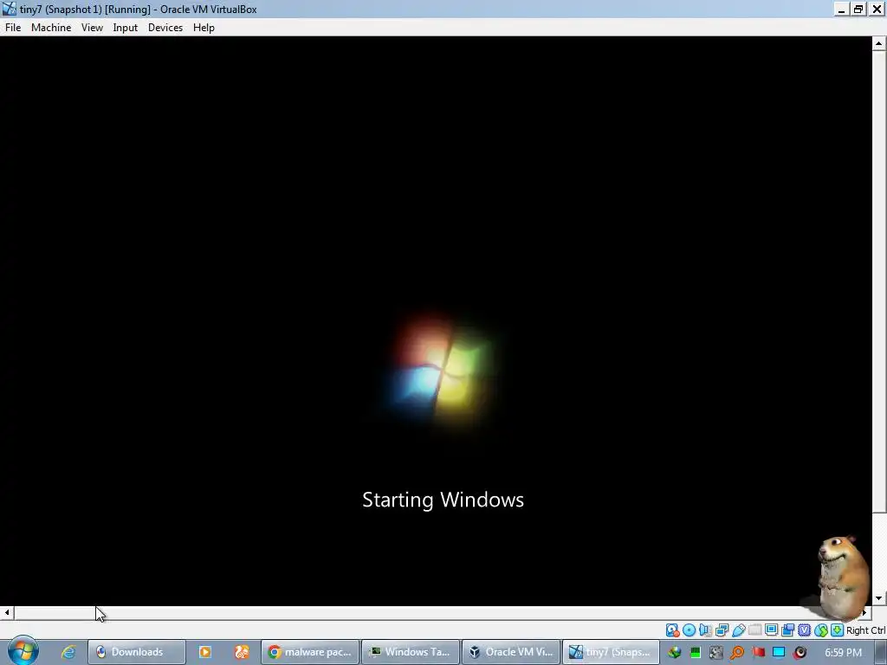This screenshot has width=887, height=665.
Task: Switch to Oracle VM Vi... manager window
Action: (511, 652)
